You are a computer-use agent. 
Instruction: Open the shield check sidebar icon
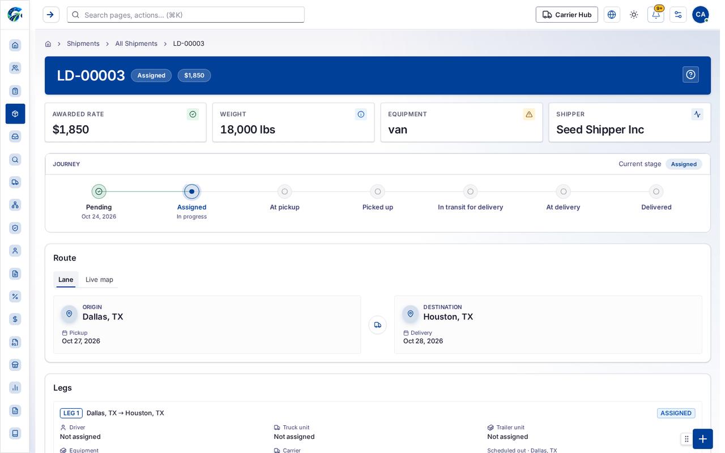tap(15, 228)
